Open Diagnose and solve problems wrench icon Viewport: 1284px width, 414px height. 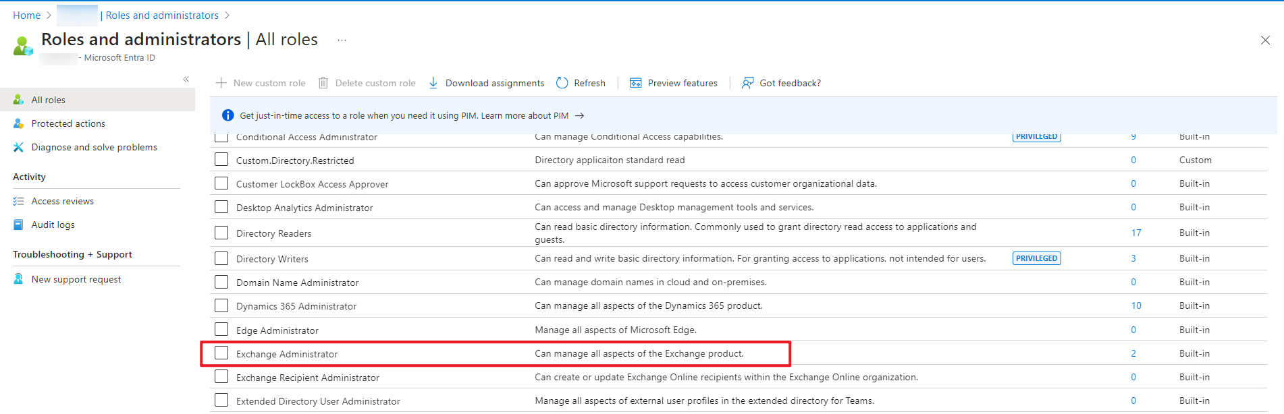(18, 147)
